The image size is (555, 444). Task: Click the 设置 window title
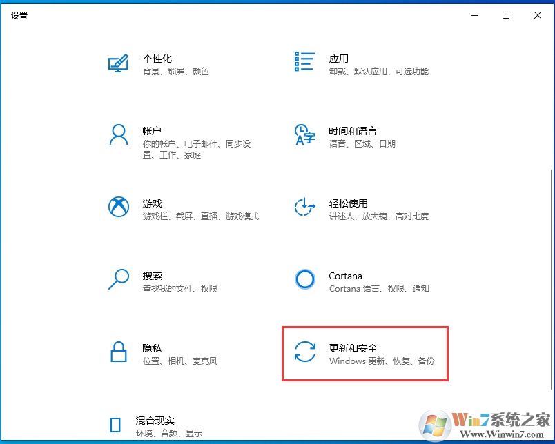tap(19, 15)
